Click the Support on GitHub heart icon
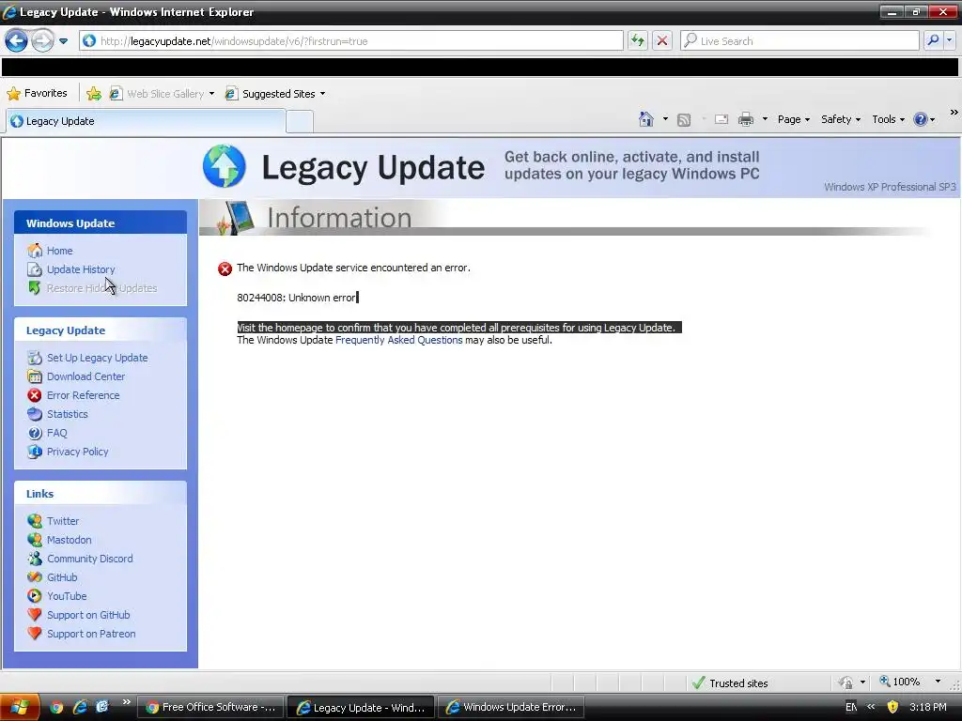This screenshot has width=962, height=721. [x=35, y=615]
